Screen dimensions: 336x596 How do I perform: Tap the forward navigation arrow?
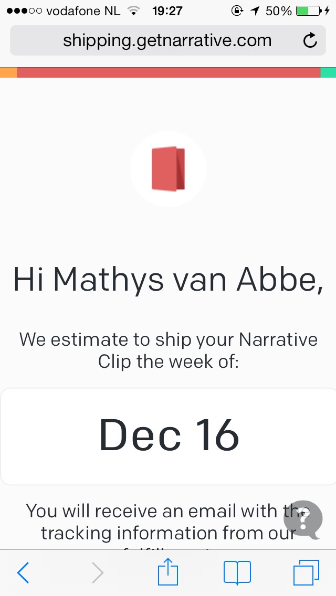pyautogui.click(x=98, y=572)
